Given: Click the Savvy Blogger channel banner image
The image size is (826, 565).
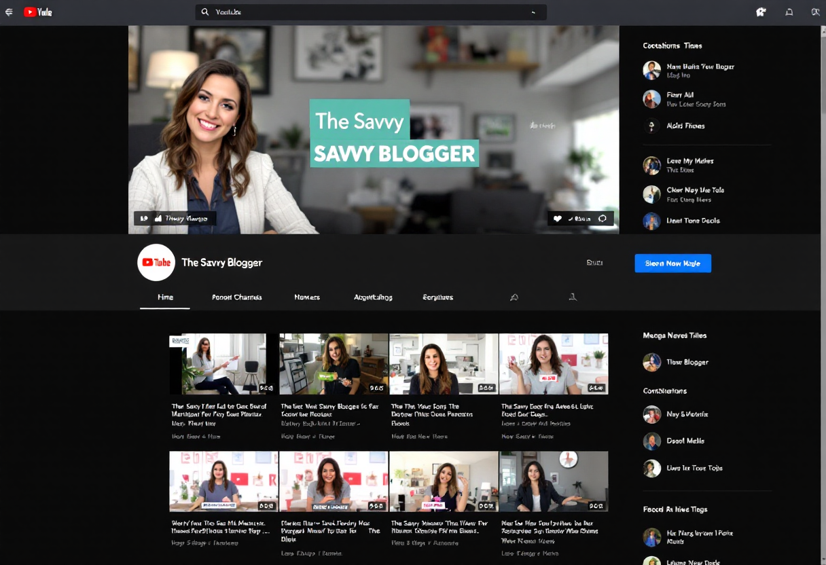Looking at the screenshot, I should 374,130.
